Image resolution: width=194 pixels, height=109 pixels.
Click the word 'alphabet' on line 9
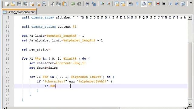pyautogui.click(x=63, y=18)
